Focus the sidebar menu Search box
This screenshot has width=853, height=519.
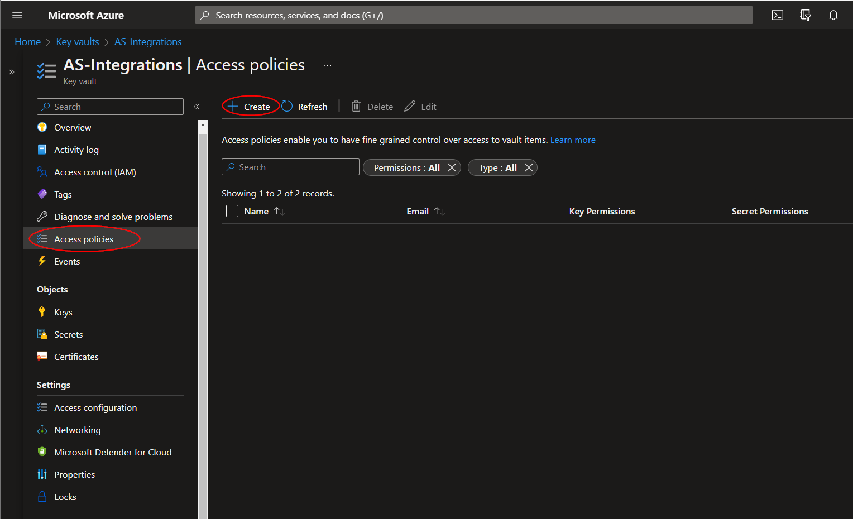pyautogui.click(x=110, y=107)
